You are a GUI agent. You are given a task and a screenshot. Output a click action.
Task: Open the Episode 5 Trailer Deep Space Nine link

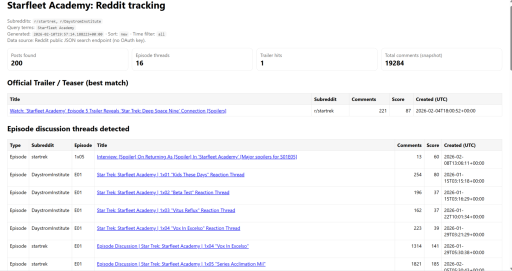tap(118, 111)
